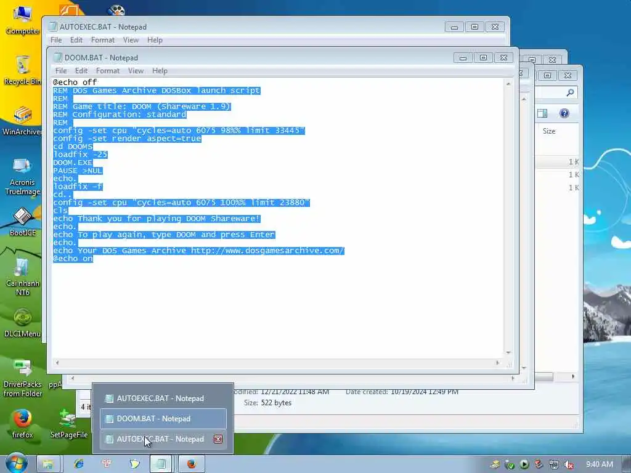Launch WinArchiver from the desktop
631x473 pixels.
pos(22,120)
